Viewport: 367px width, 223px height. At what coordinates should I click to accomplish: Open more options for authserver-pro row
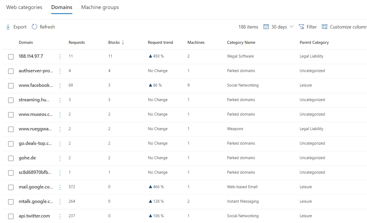[x=60, y=71]
